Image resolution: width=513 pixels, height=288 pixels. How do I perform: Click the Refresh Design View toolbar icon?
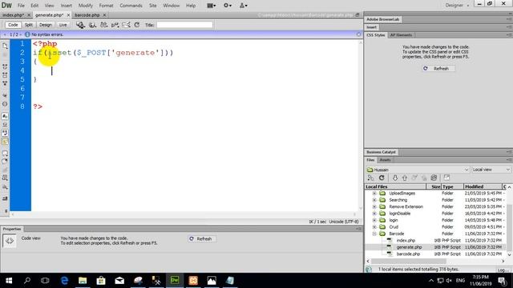pyautogui.click(x=137, y=25)
